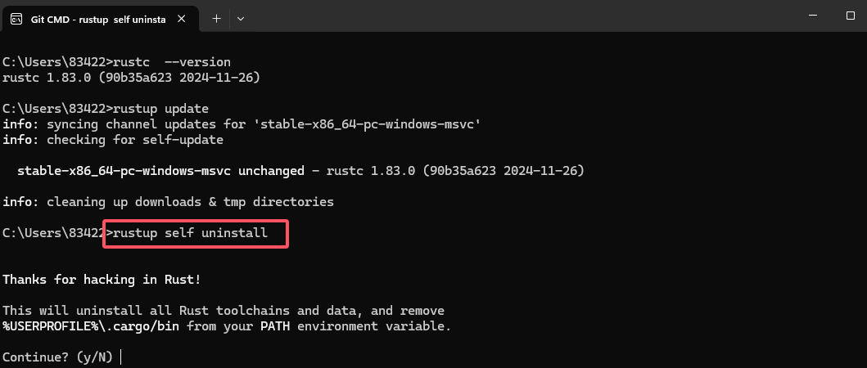Open a new terminal tab with the plus button
867x368 pixels.
(x=217, y=19)
